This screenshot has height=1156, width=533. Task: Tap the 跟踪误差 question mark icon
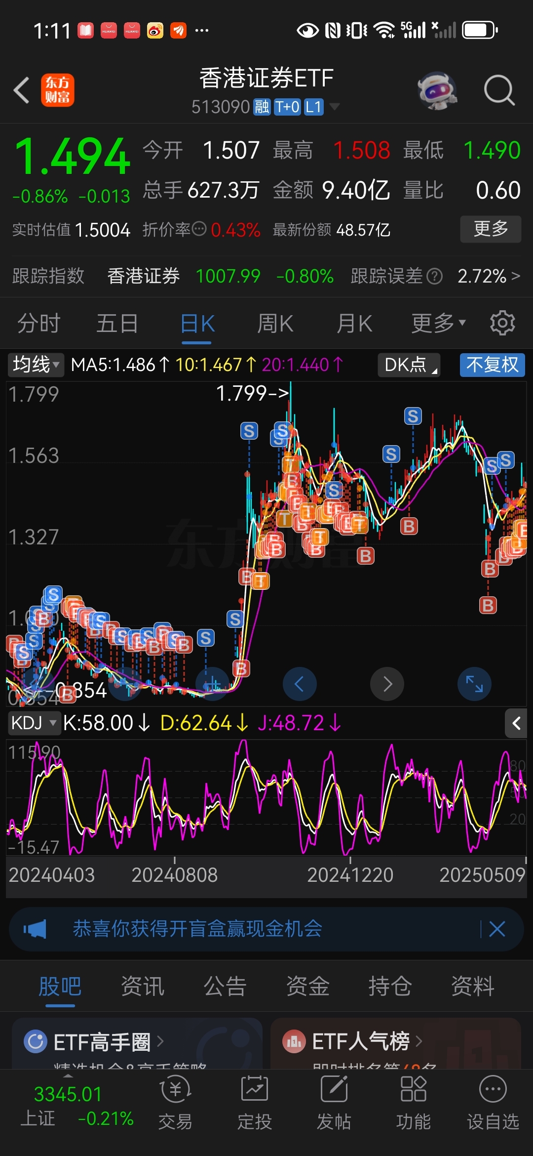point(434,276)
